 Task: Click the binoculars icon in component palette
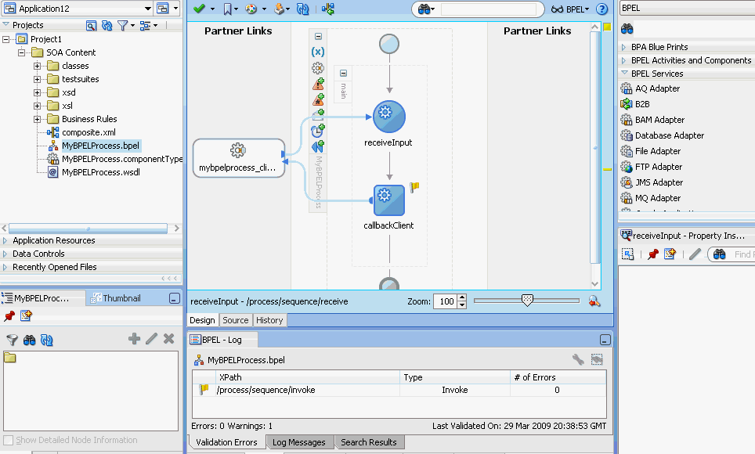coord(627,29)
